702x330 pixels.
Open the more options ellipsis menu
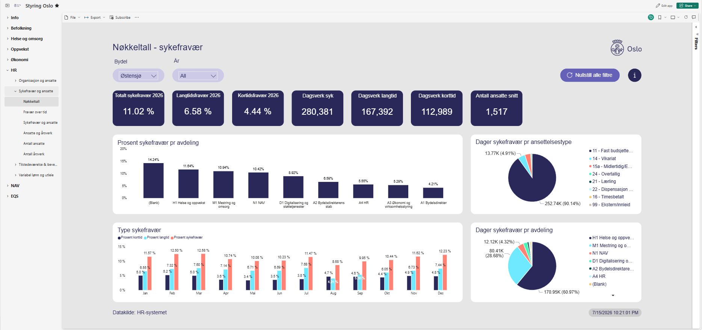[137, 18]
